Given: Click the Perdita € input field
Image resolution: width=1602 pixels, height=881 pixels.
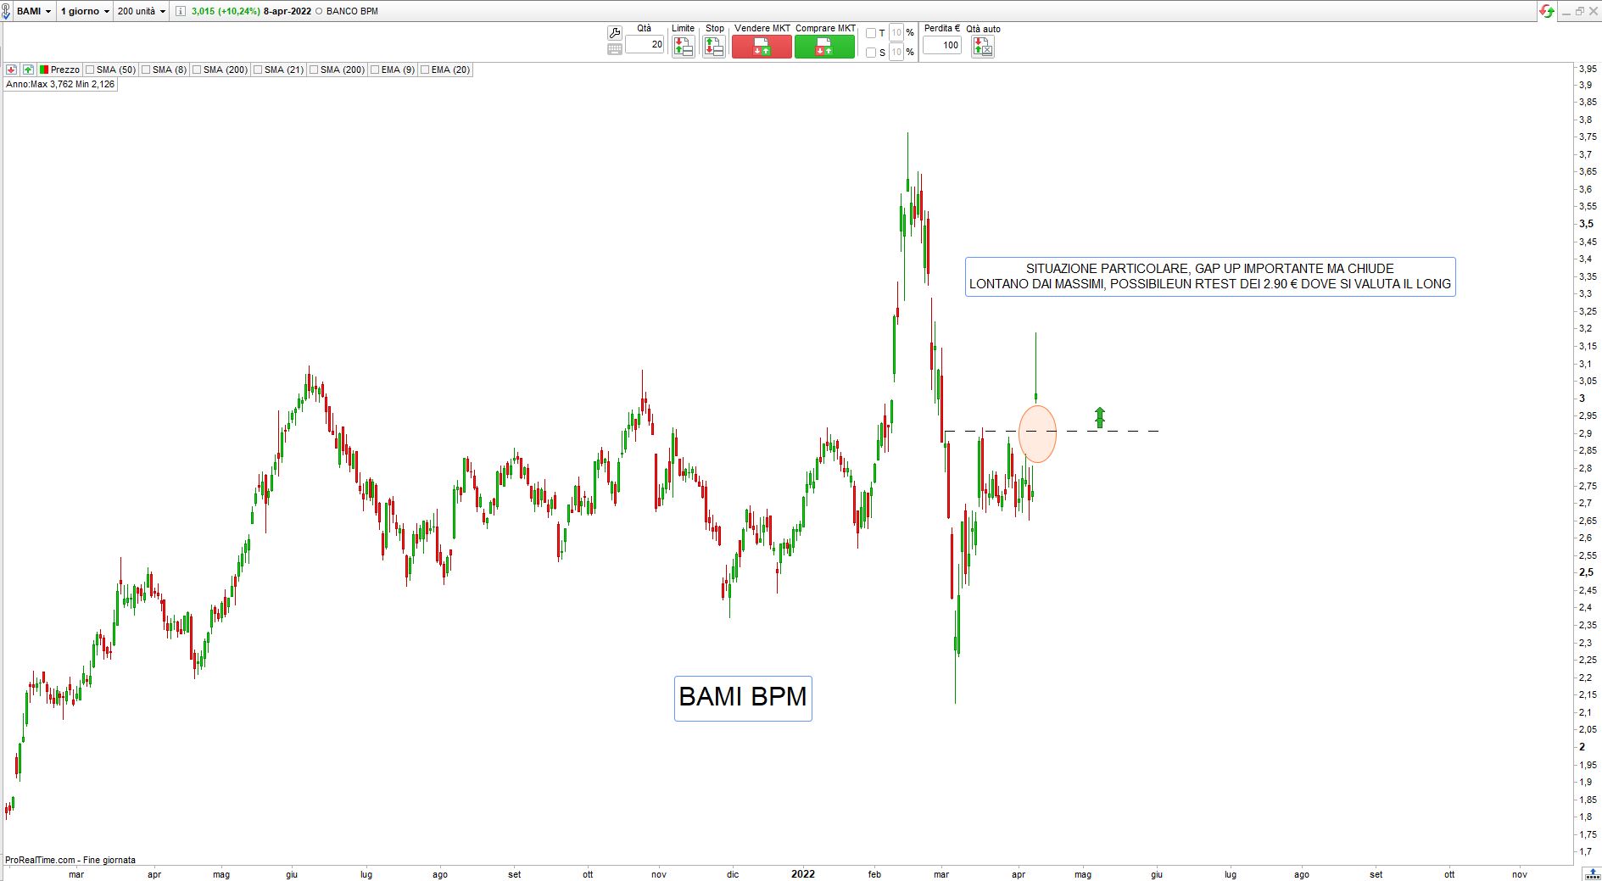Looking at the screenshot, I should click(941, 45).
